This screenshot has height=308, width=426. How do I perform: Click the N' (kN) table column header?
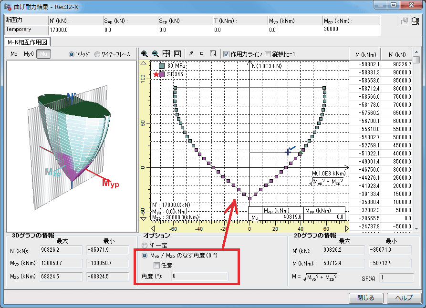[x=397, y=55]
